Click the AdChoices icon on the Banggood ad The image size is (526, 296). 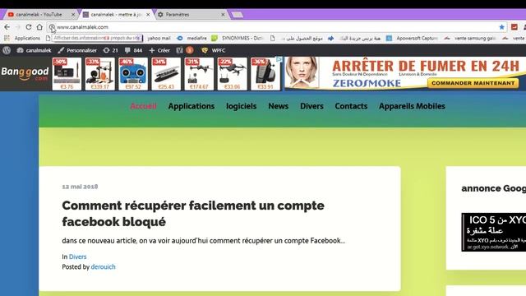pos(279,59)
